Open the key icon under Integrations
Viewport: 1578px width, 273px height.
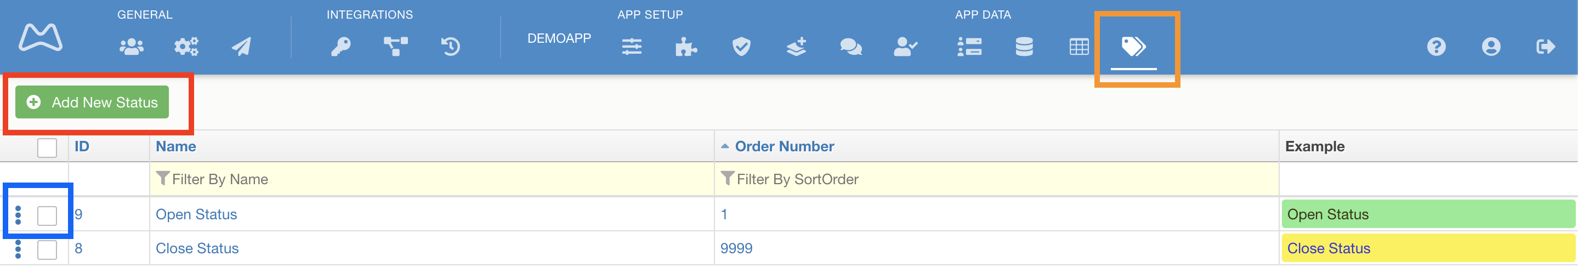[340, 47]
